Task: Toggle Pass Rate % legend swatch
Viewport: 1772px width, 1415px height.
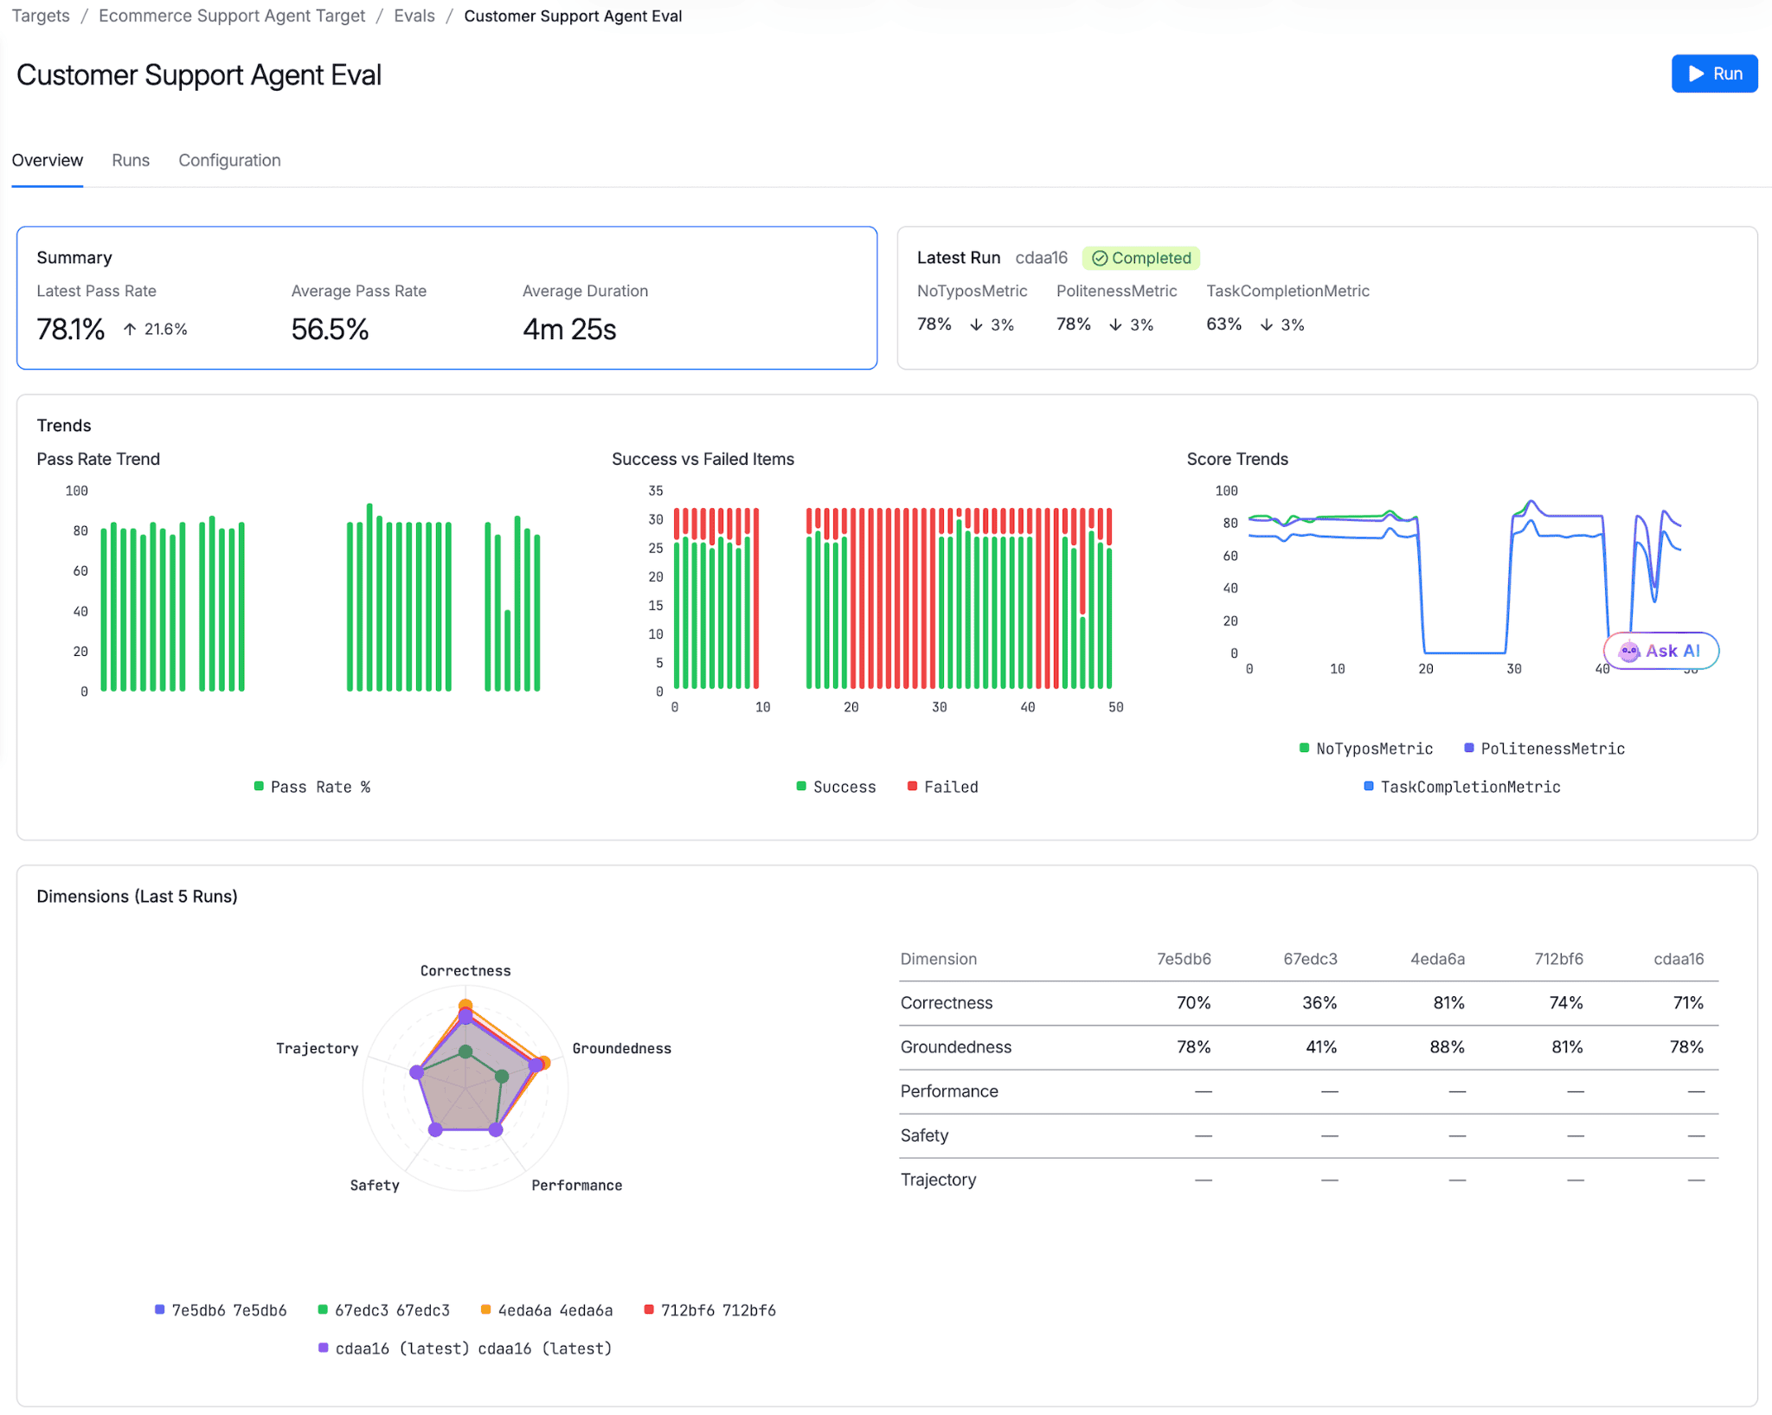Action: [259, 786]
